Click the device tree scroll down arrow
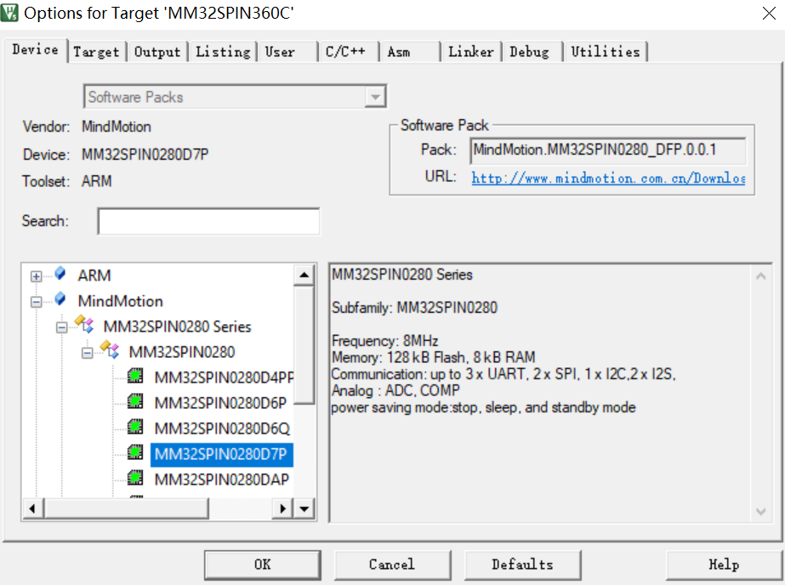The height and width of the screenshot is (585, 785). pyautogui.click(x=304, y=509)
